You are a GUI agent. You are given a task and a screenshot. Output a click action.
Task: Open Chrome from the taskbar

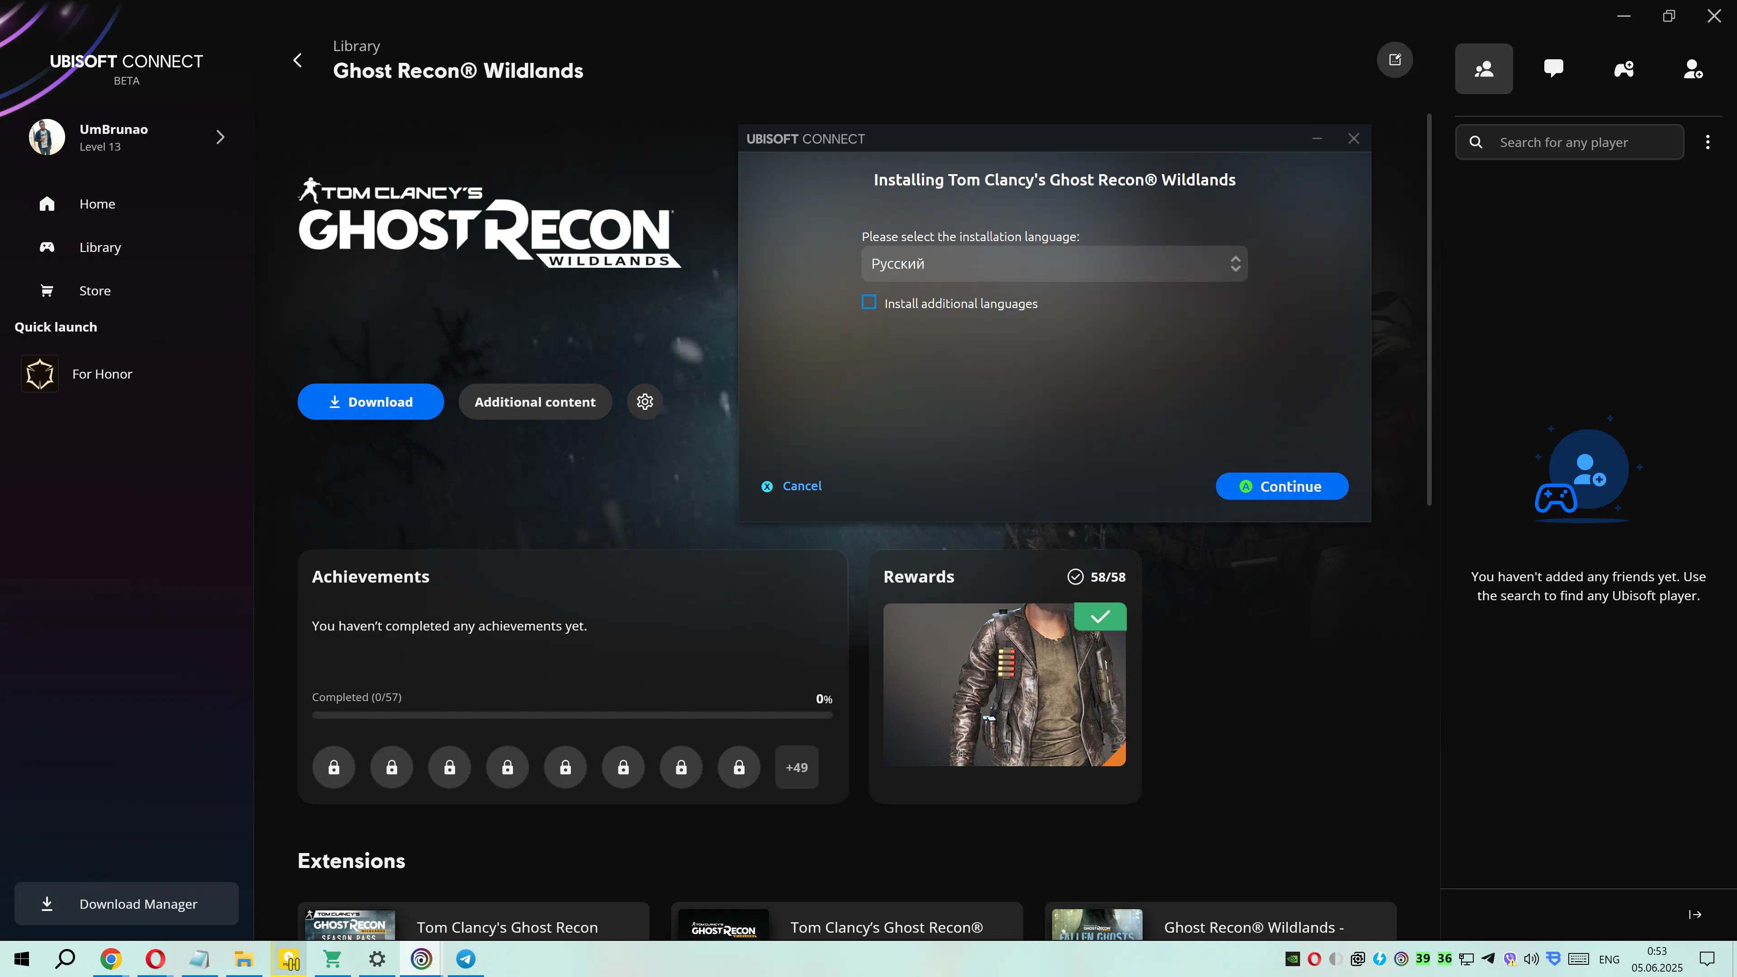110,959
